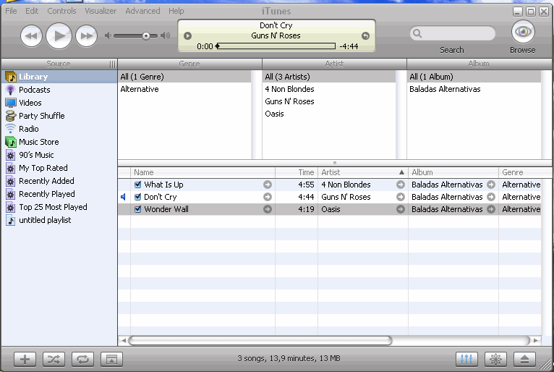Sort songs by the Genre column header

point(520,172)
